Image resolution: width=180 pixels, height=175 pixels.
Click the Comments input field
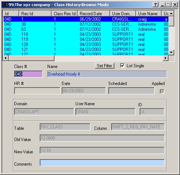click(102, 163)
